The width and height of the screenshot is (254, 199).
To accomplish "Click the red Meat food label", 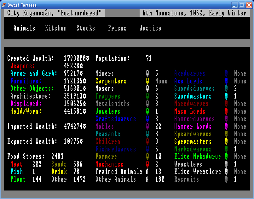I will pos(16,164).
